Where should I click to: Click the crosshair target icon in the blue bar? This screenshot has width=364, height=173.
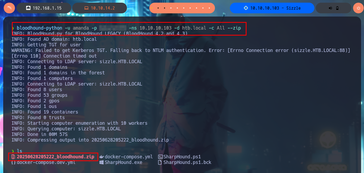coord(246,8)
